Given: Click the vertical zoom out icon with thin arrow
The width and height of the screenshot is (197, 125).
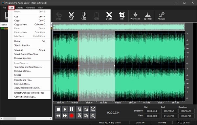Looking at the screenshot, I should point(86,116).
